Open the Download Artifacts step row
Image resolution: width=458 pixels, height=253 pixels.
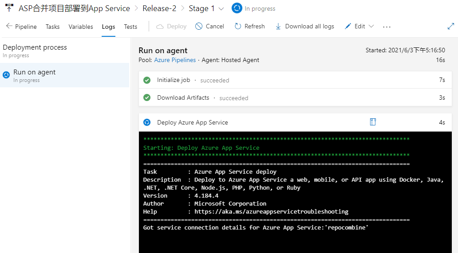295,97
